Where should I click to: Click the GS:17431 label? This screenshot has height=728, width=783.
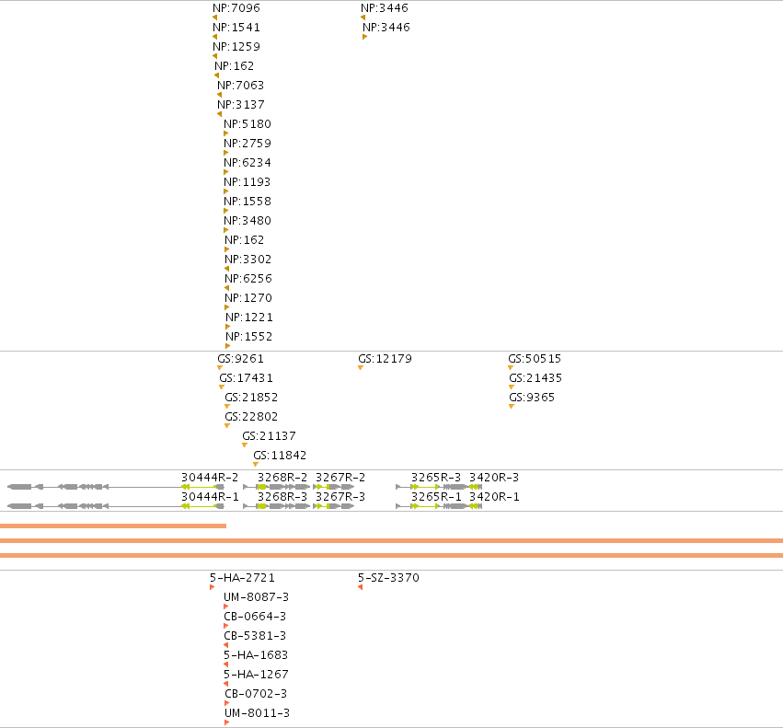(247, 378)
